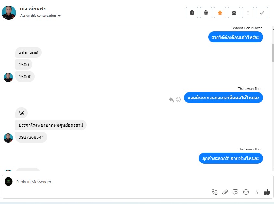Image resolution: width=274 pixels, height=204 pixels.
Task: Click the conversation scrollbar thumb
Action: click(x=273, y=52)
